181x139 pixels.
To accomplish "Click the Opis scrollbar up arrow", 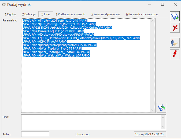I will 163,117.
